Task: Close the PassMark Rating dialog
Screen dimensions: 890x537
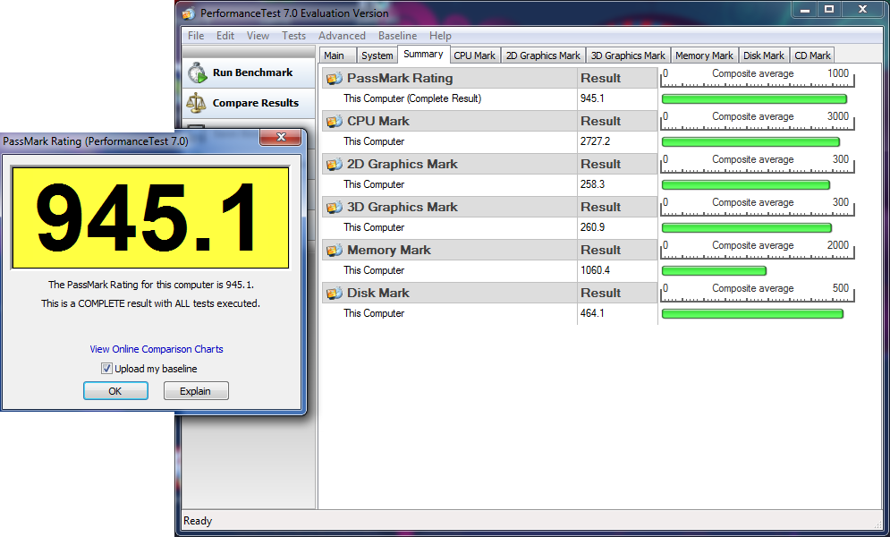Action: [x=280, y=137]
